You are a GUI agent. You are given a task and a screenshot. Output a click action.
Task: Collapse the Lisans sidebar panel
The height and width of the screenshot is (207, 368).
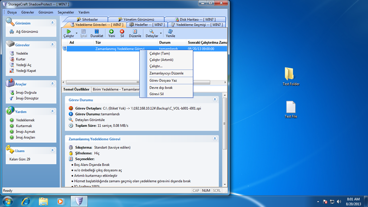52,150
